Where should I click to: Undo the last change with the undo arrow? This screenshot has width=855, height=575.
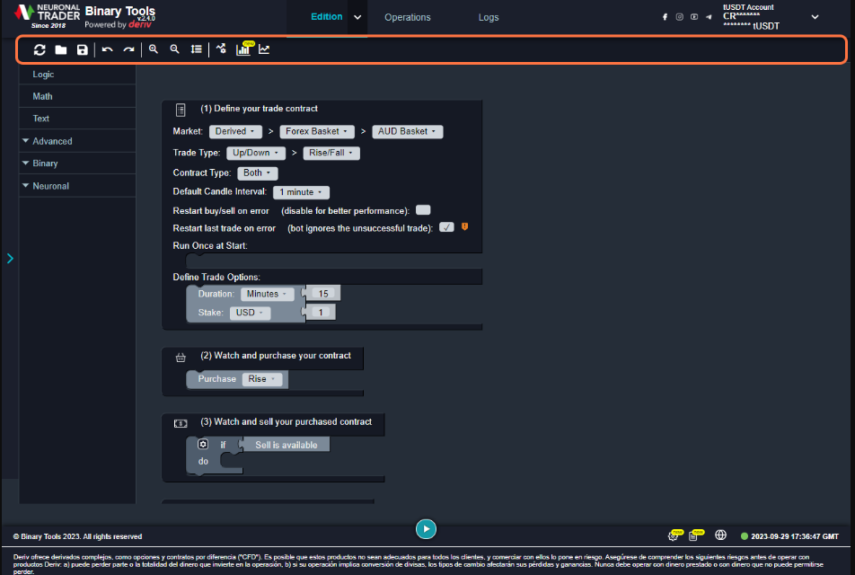pyautogui.click(x=106, y=49)
